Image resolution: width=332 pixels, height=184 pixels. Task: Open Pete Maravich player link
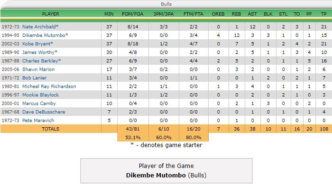pyautogui.click(x=38, y=121)
